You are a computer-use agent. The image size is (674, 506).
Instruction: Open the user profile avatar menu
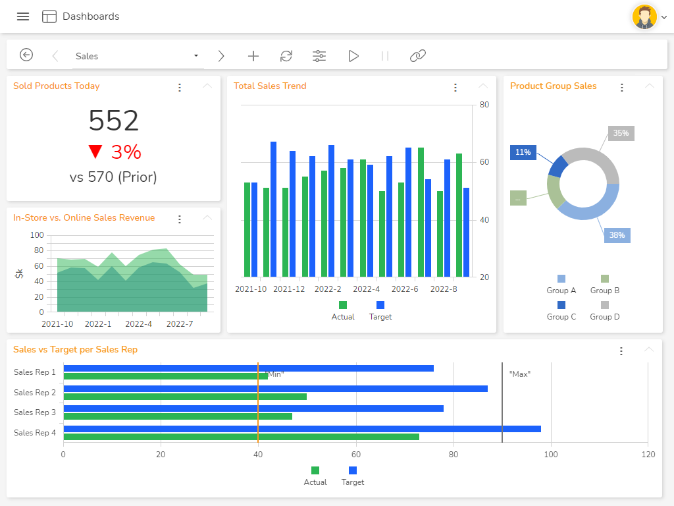tap(645, 16)
